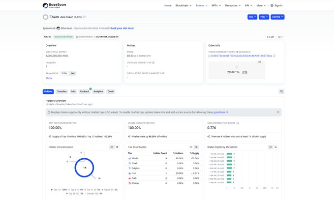Click the Gini Distribution Score info icon
Screen dimensions: 334x200
click(x=238, y=123)
